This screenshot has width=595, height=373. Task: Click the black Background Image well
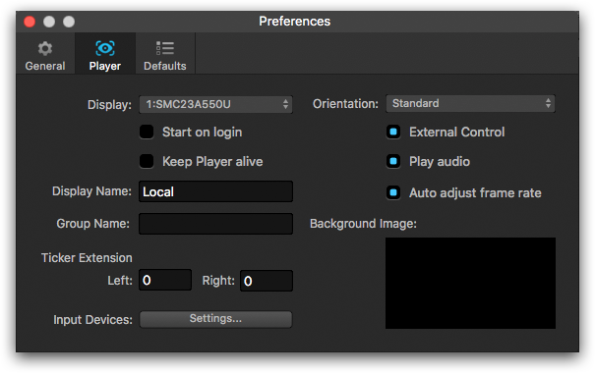[x=470, y=283]
